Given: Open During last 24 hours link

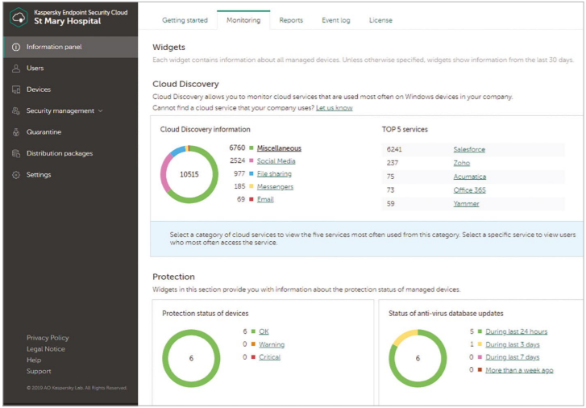Looking at the screenshot, I should coord(516,331).
